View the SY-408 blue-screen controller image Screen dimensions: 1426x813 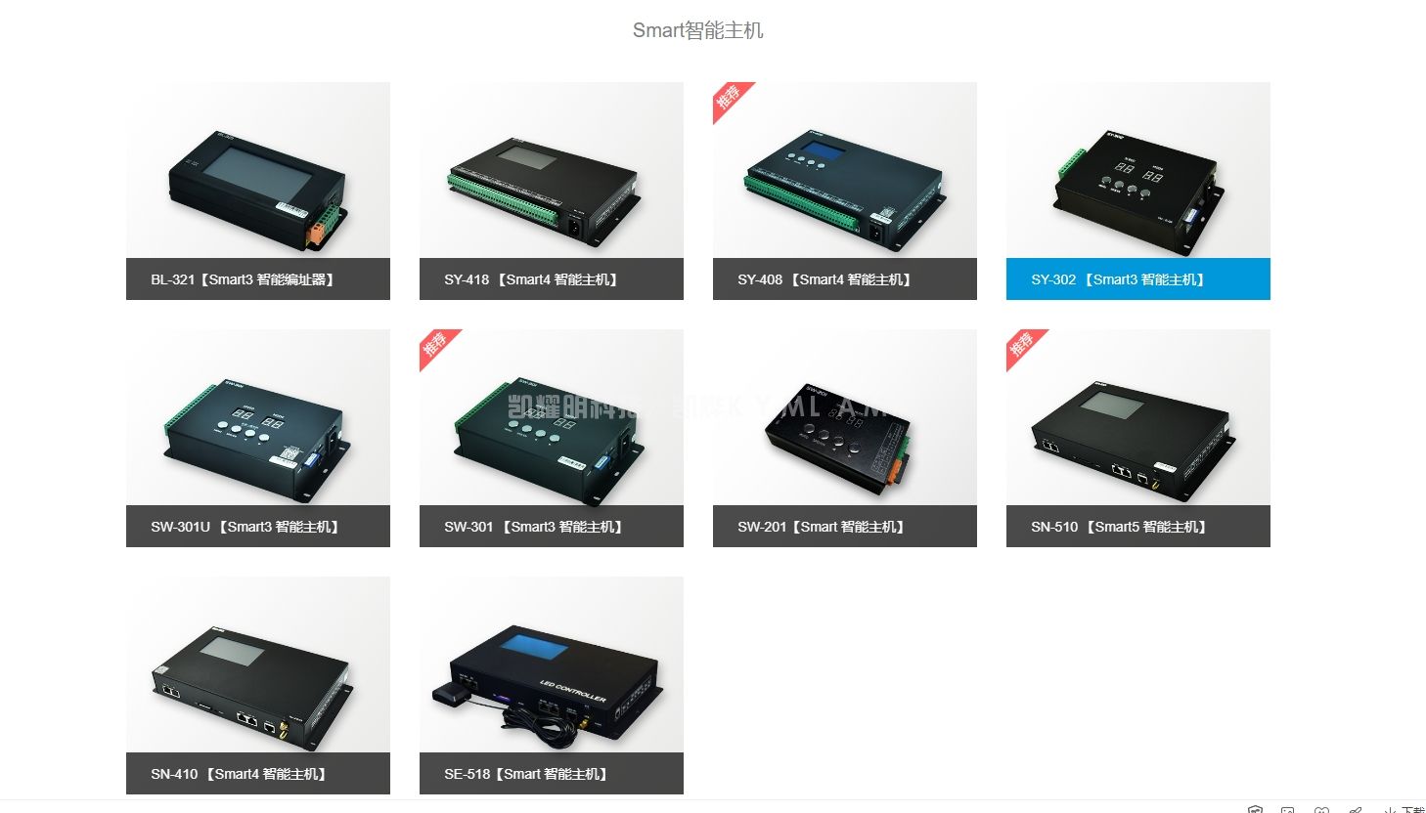(x=845, y=170)
